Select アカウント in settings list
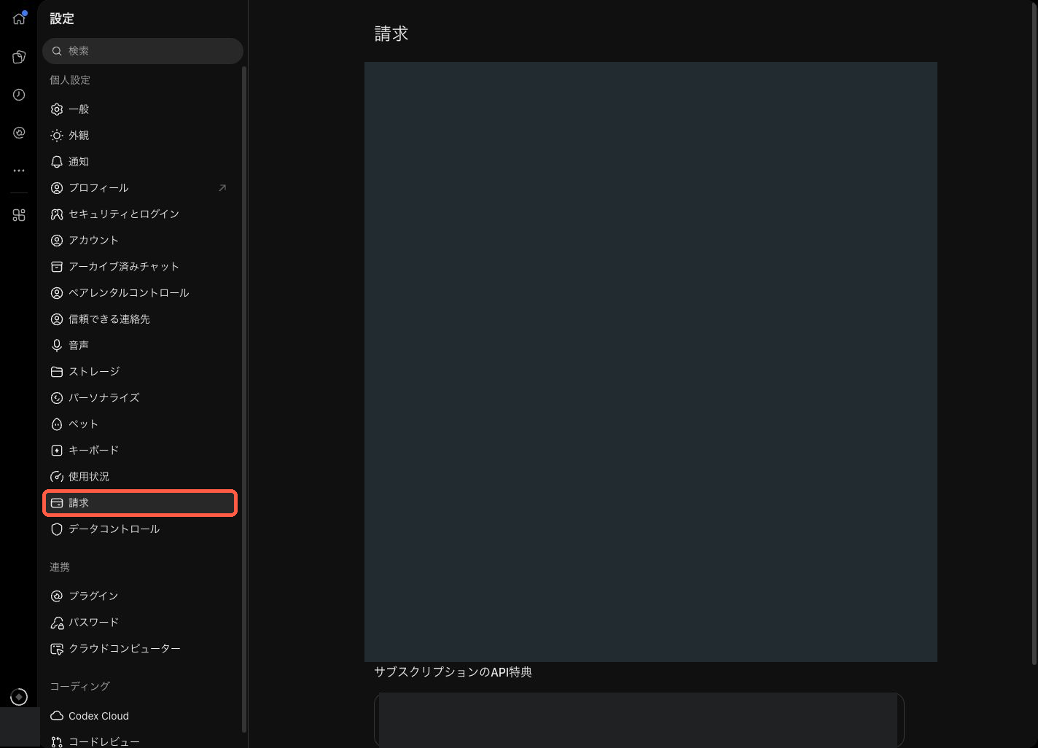 click(x=140, y=241)
